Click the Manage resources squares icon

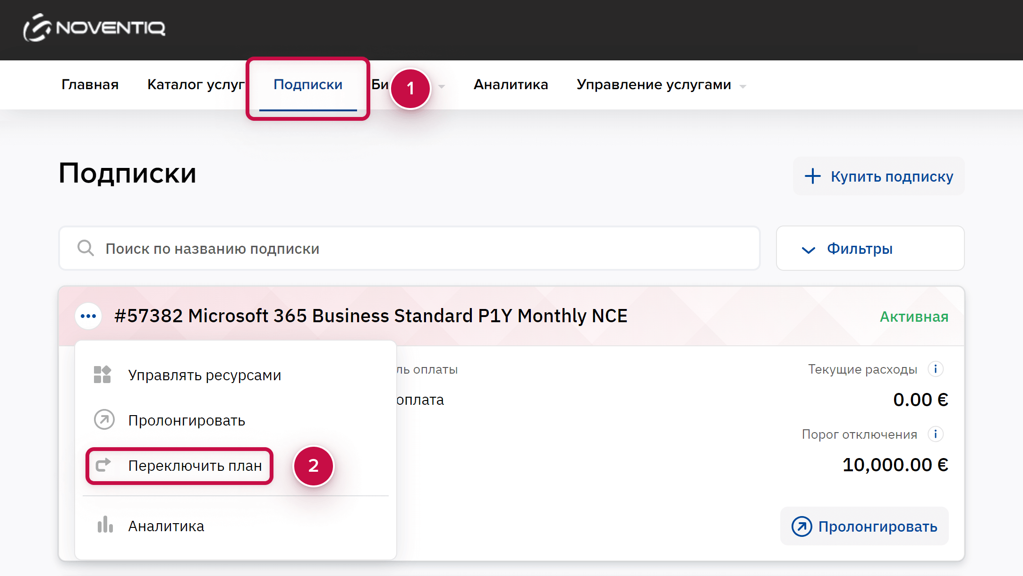(x=102, y=375)
